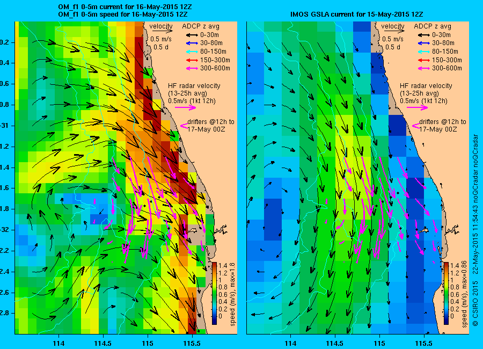Click the velocity reference arrow in right panel

tap(394, 31)
